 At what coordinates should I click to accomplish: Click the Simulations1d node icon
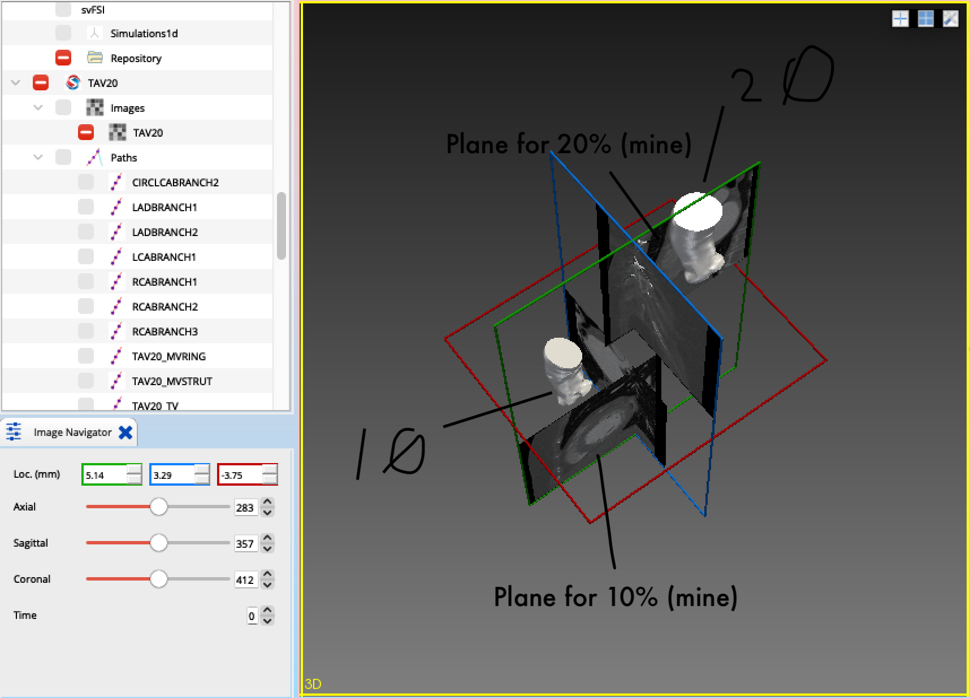coord(94,33)
